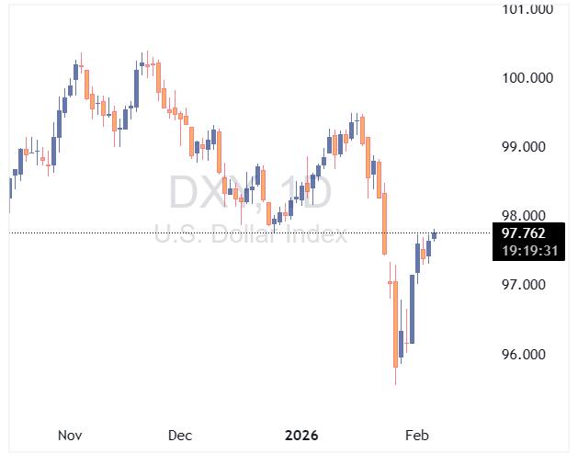Click the DXY, 1D watermark text
This screenshot has width=578, height=465.
tap(249, 192)
